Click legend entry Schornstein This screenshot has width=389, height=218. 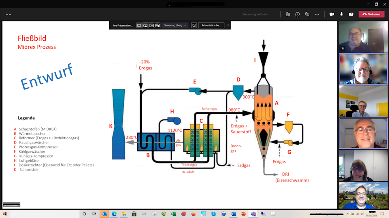[29, 170]
